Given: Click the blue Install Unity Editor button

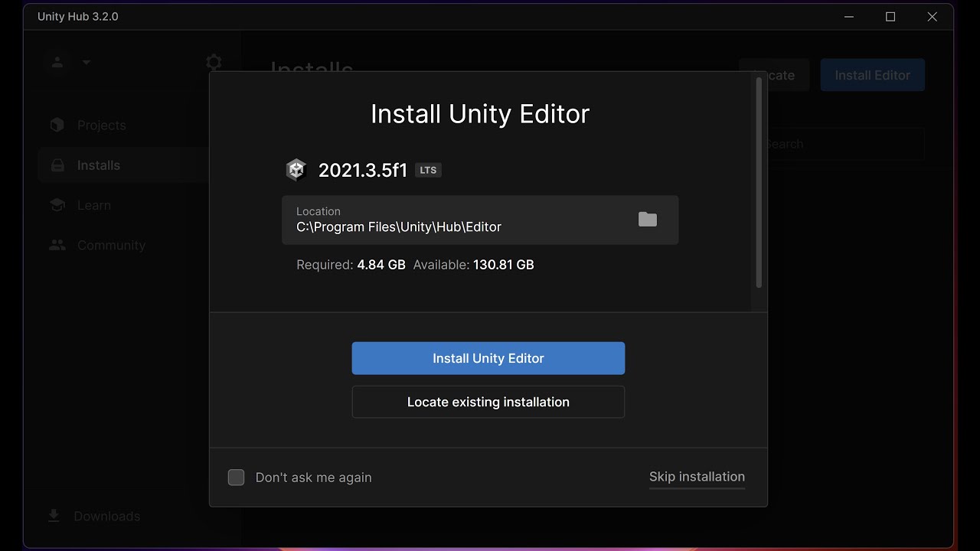Looking at the screenshot, I should [x=488, y=358].
